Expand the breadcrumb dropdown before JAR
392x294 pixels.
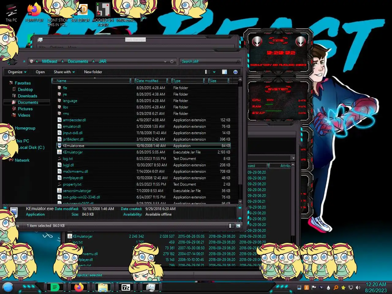tap(93, 62)
